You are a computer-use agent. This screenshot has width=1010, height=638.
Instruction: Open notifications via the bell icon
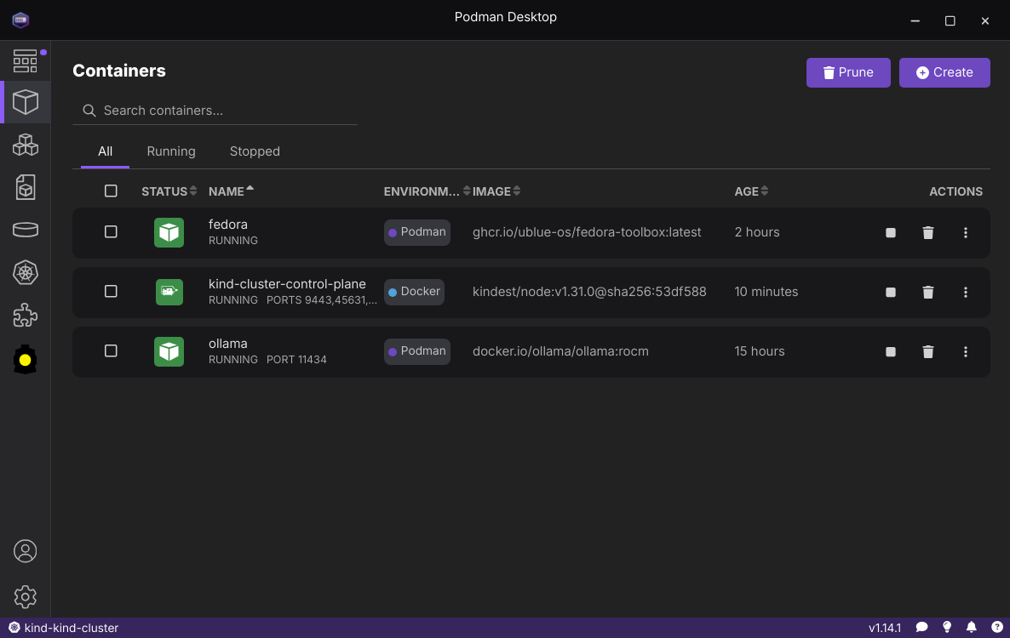tap(971, 627)
